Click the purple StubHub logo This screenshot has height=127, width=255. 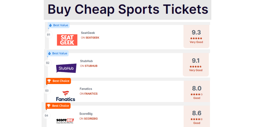point(66,68)
